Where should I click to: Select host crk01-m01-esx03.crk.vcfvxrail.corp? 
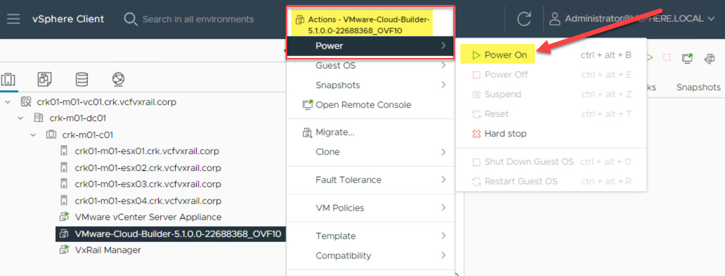[148, 184]
